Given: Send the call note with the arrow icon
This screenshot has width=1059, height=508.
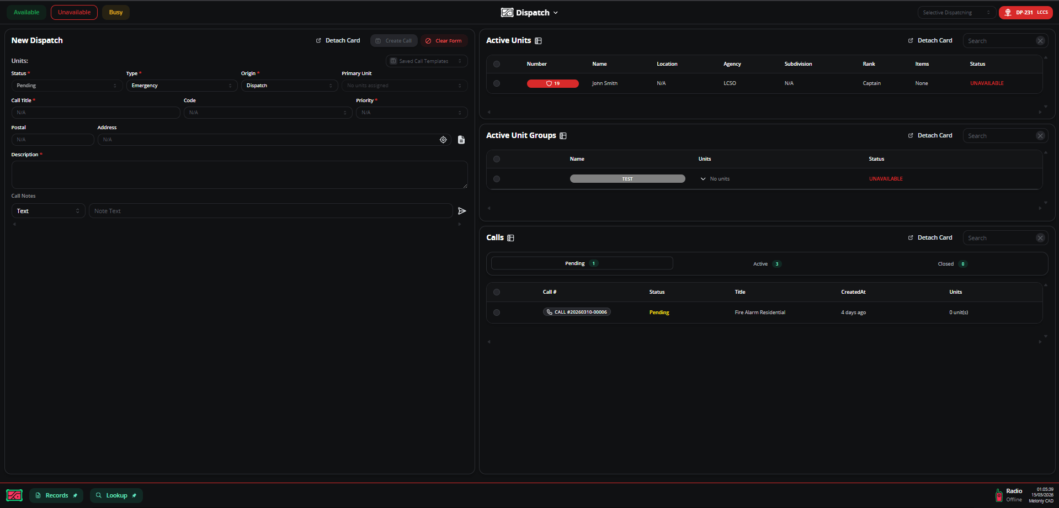Looking at the screenshot, I should coord(462,211).
